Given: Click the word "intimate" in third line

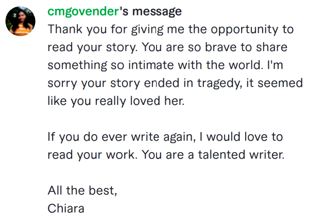Looking at the screenshot, I should coord(151,65).
